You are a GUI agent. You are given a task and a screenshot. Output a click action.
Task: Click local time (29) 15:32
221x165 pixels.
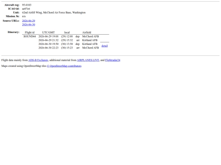[67, 40]
